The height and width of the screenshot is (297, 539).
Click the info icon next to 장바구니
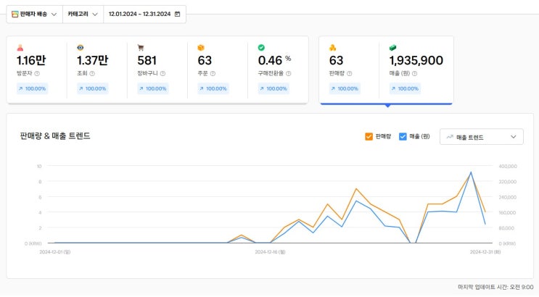point(163,73)
